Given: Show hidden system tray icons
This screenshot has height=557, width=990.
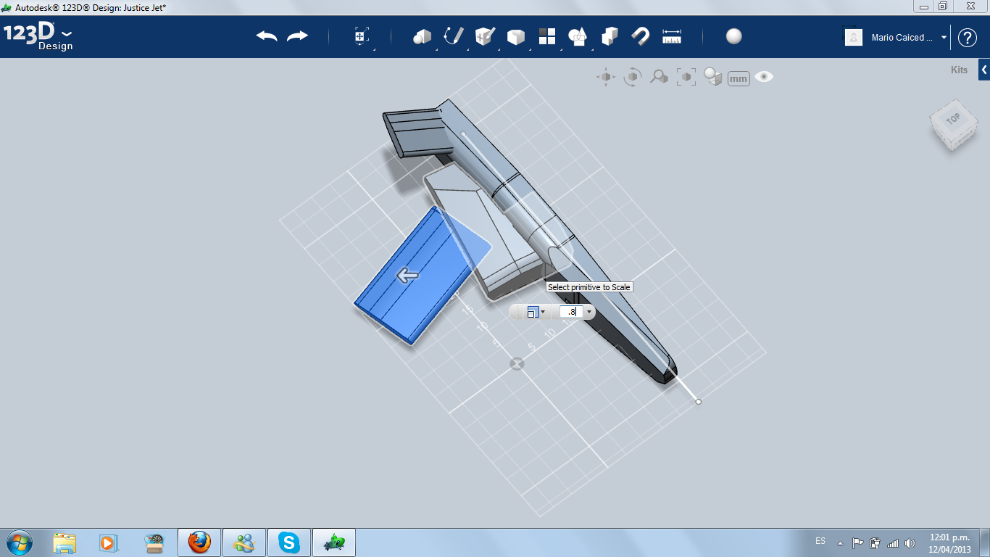Looking at the screenshot, I should pos(840,542).
